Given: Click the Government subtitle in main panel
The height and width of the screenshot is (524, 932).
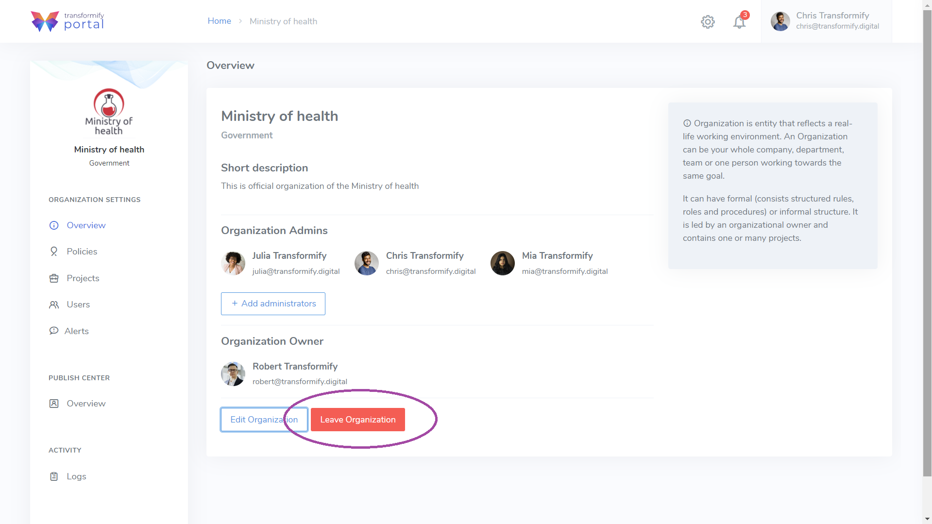Looking at the screenshot, I should click(x=247, y=135).
